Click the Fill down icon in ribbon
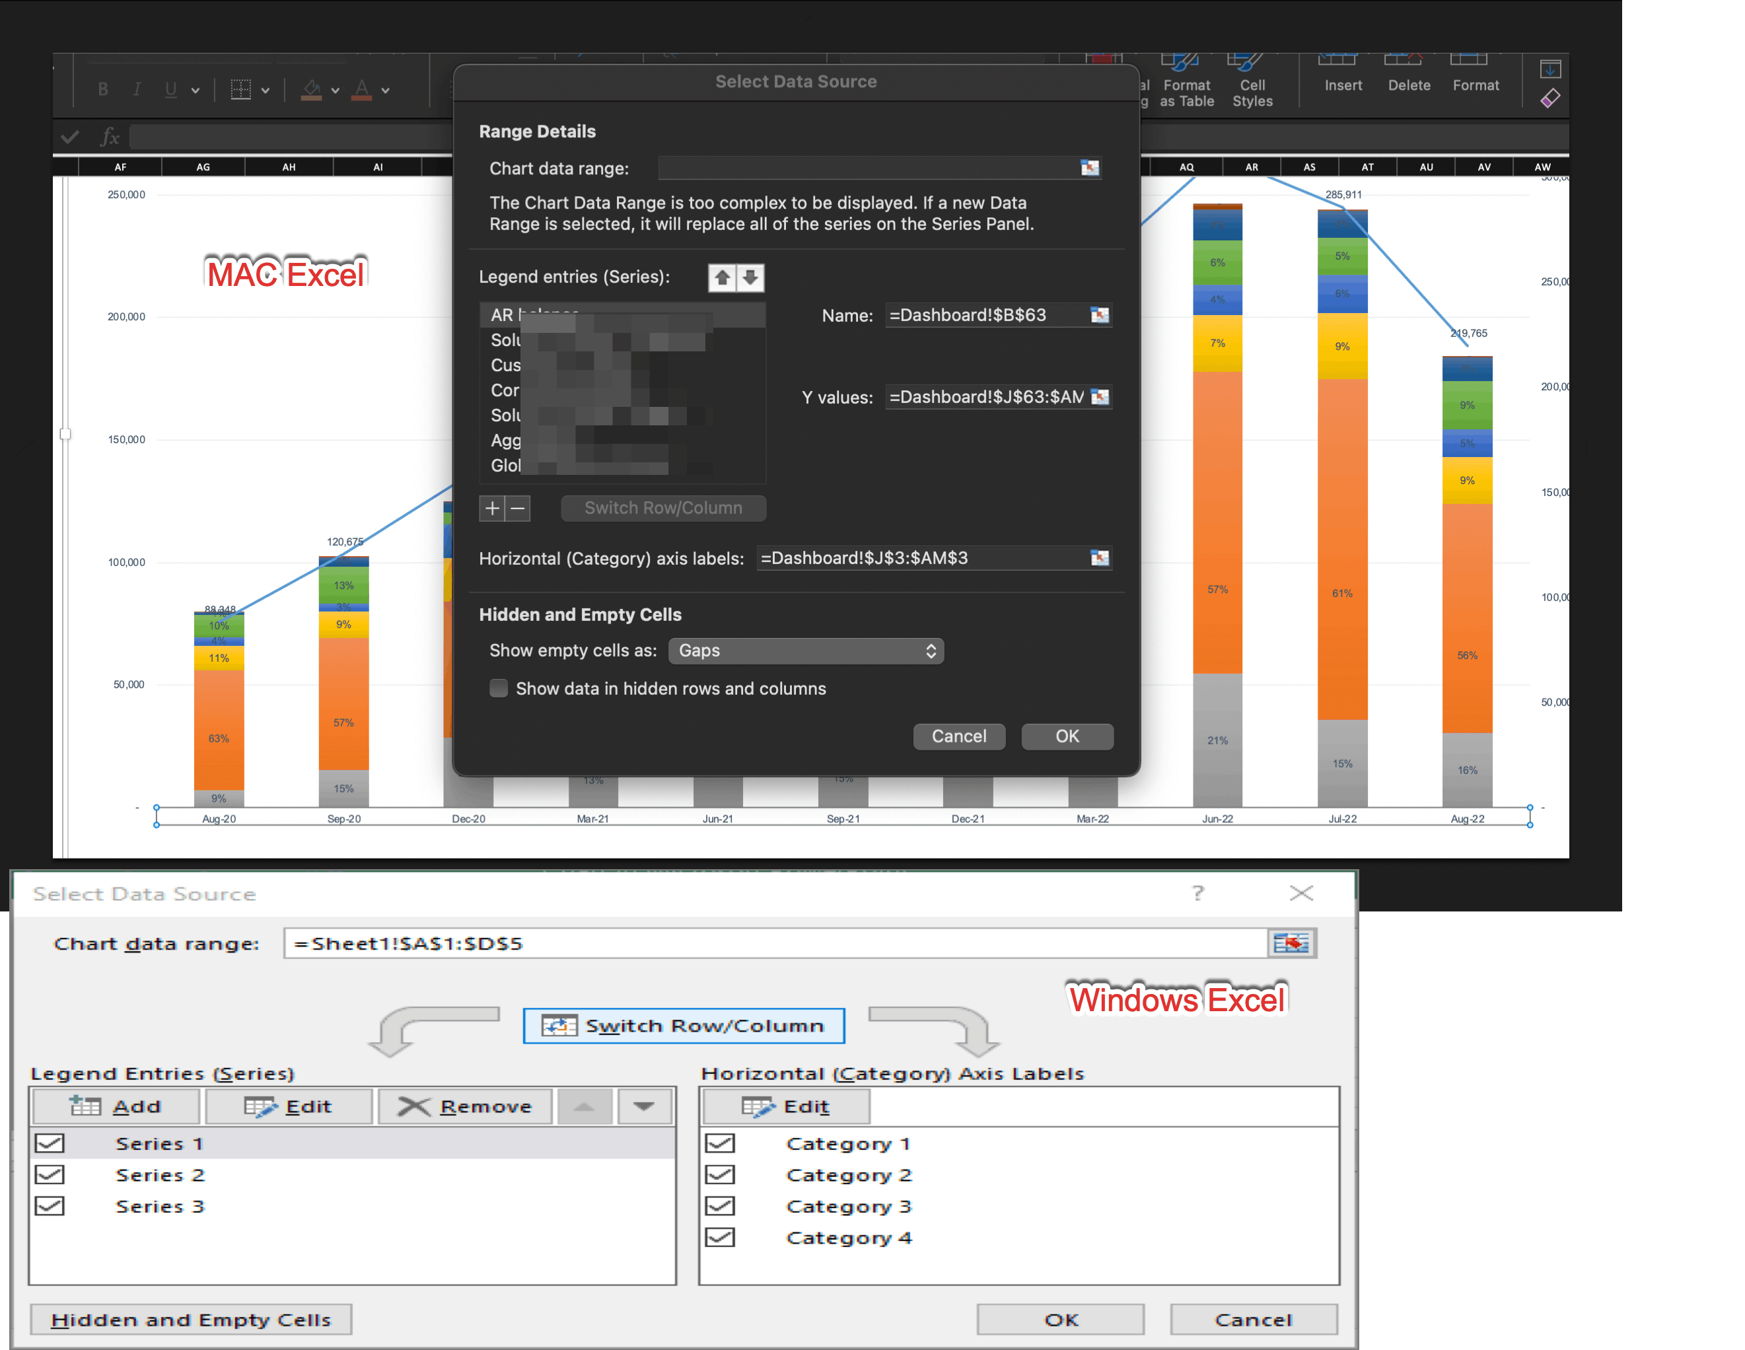1745x1350 pixels. (x=1550, y=69)
